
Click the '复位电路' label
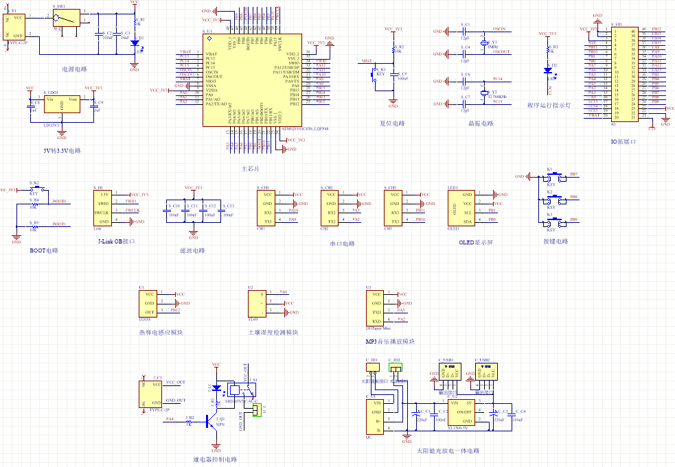coord(392,123)
